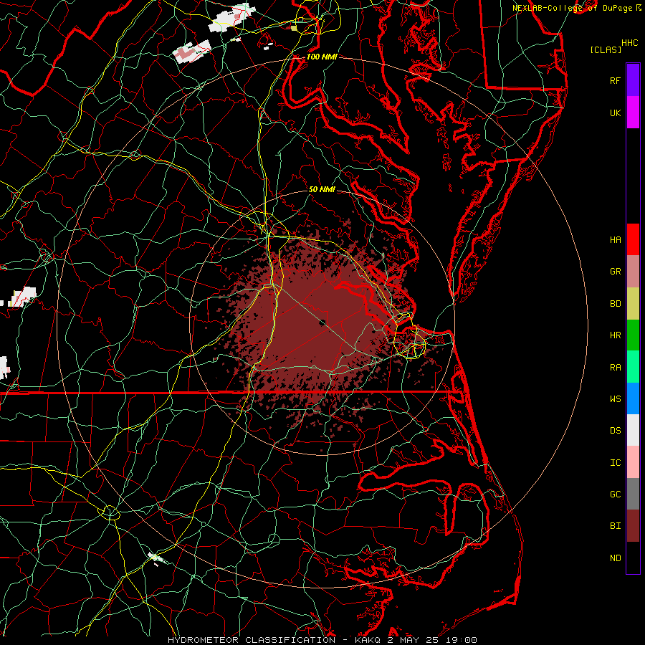This screenshot has width=645, height=645.
Task: Click the UK legend label
Action: [x=615, y=113]
